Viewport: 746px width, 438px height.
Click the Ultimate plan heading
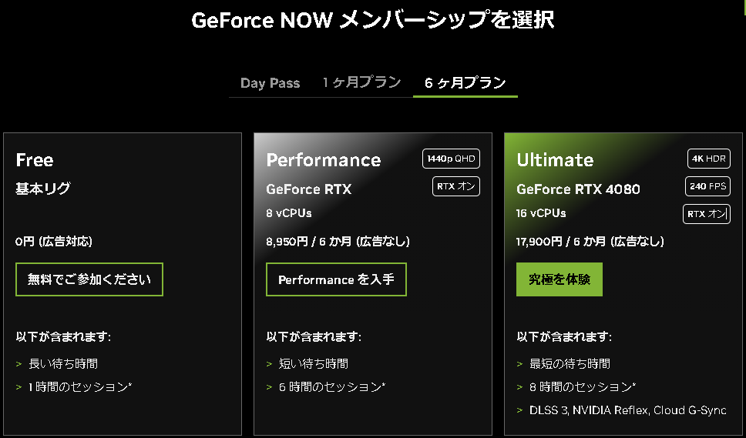555,160
